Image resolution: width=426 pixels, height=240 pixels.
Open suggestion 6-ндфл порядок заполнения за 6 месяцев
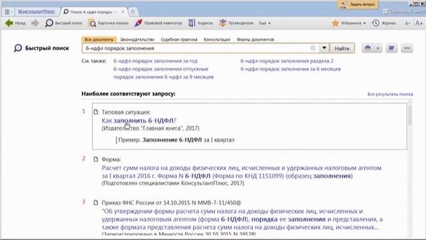(x=291, y=69)
